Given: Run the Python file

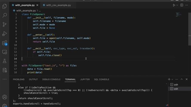Looking at the screenshot, I should 174,5.
